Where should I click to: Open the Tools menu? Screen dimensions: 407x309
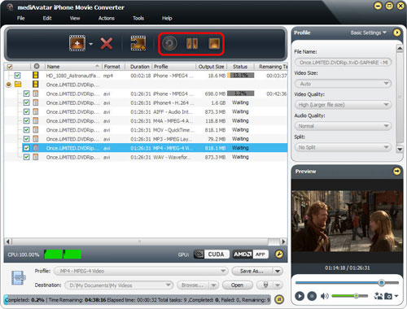pos(138,18)
